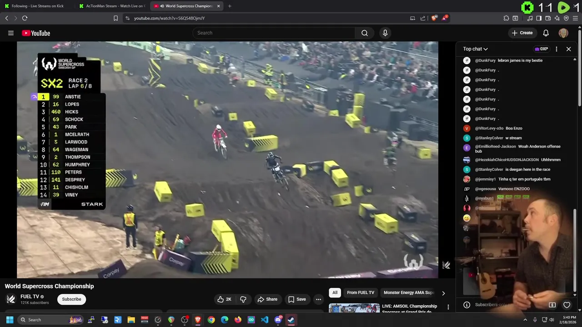The height and width of the screenshot is (327, 582).
Task: Like the video with thumbs-up
Action: click(x=225, y=299)
